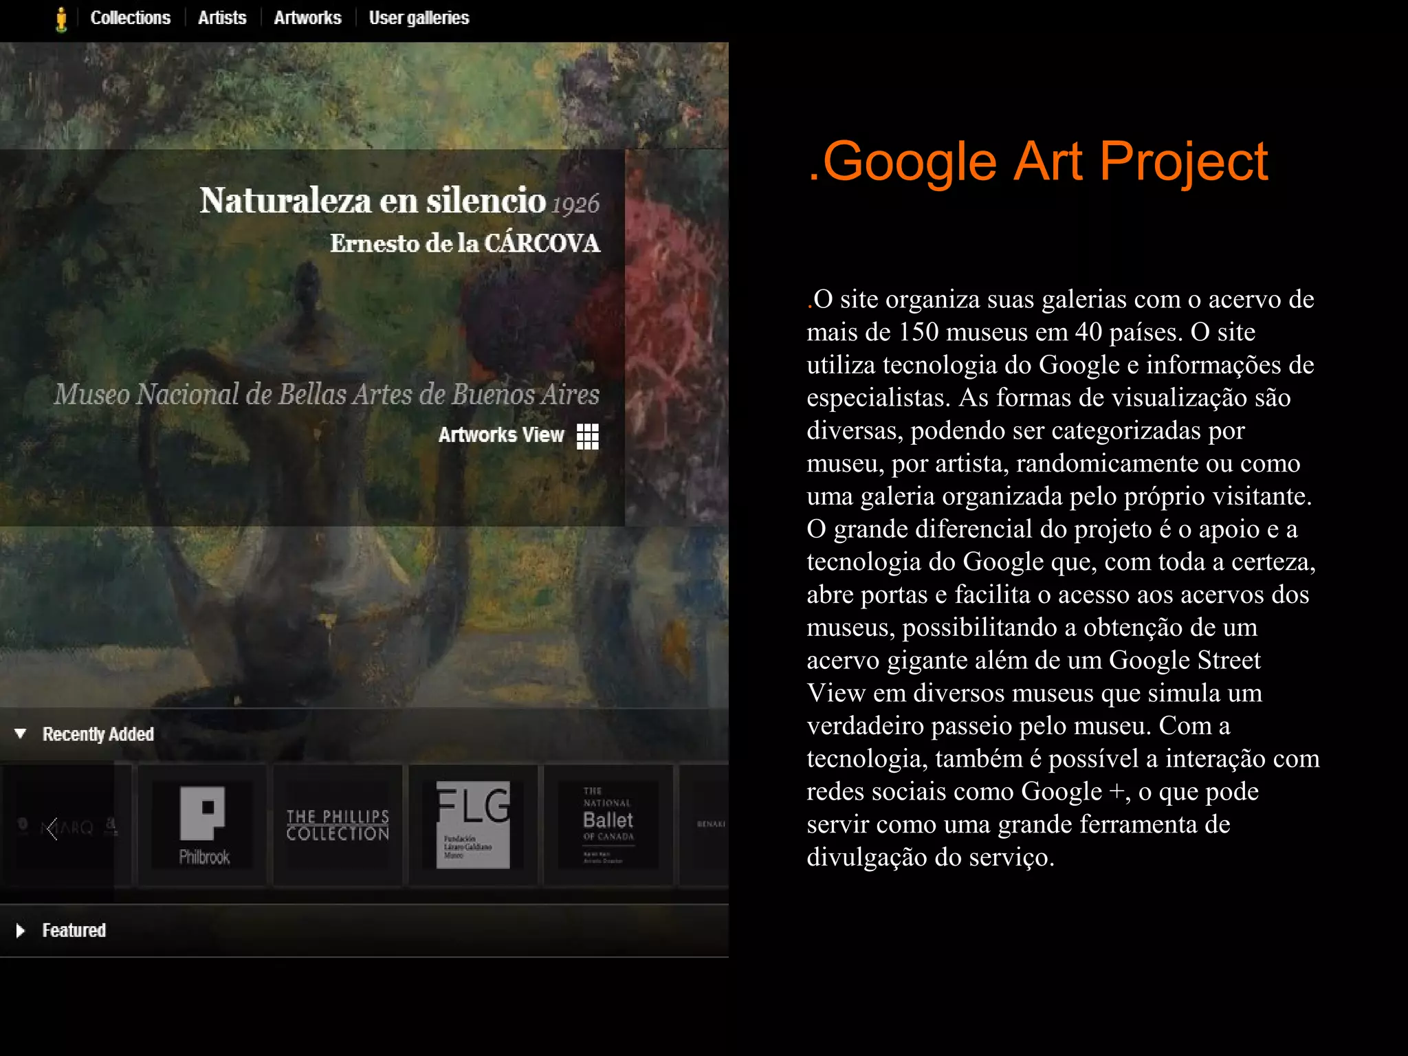Click the Artworks View grid icon
Screen dimensions: 1408x1056
click(x=587, y=436)
